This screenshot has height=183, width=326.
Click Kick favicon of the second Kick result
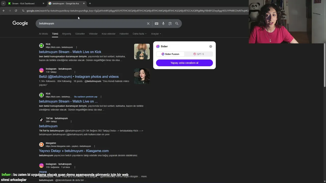[41, 95]
